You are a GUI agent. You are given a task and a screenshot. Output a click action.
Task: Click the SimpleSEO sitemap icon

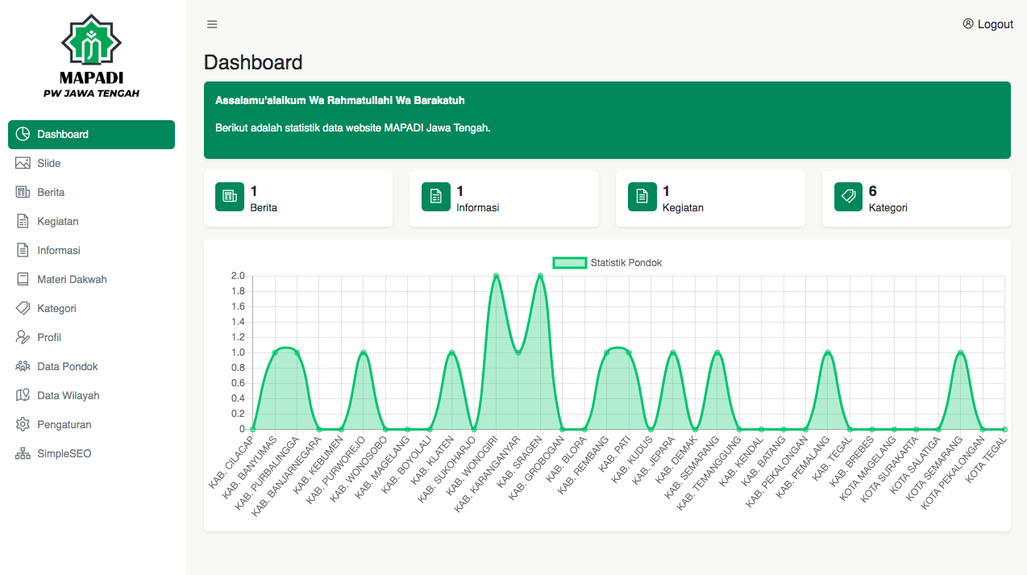(x=23, y=453)
